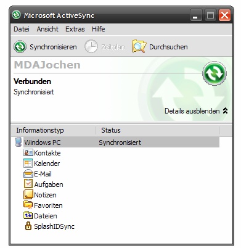Click the Notizen notes icon
This screenshot has height=248, width=241.
28,194
